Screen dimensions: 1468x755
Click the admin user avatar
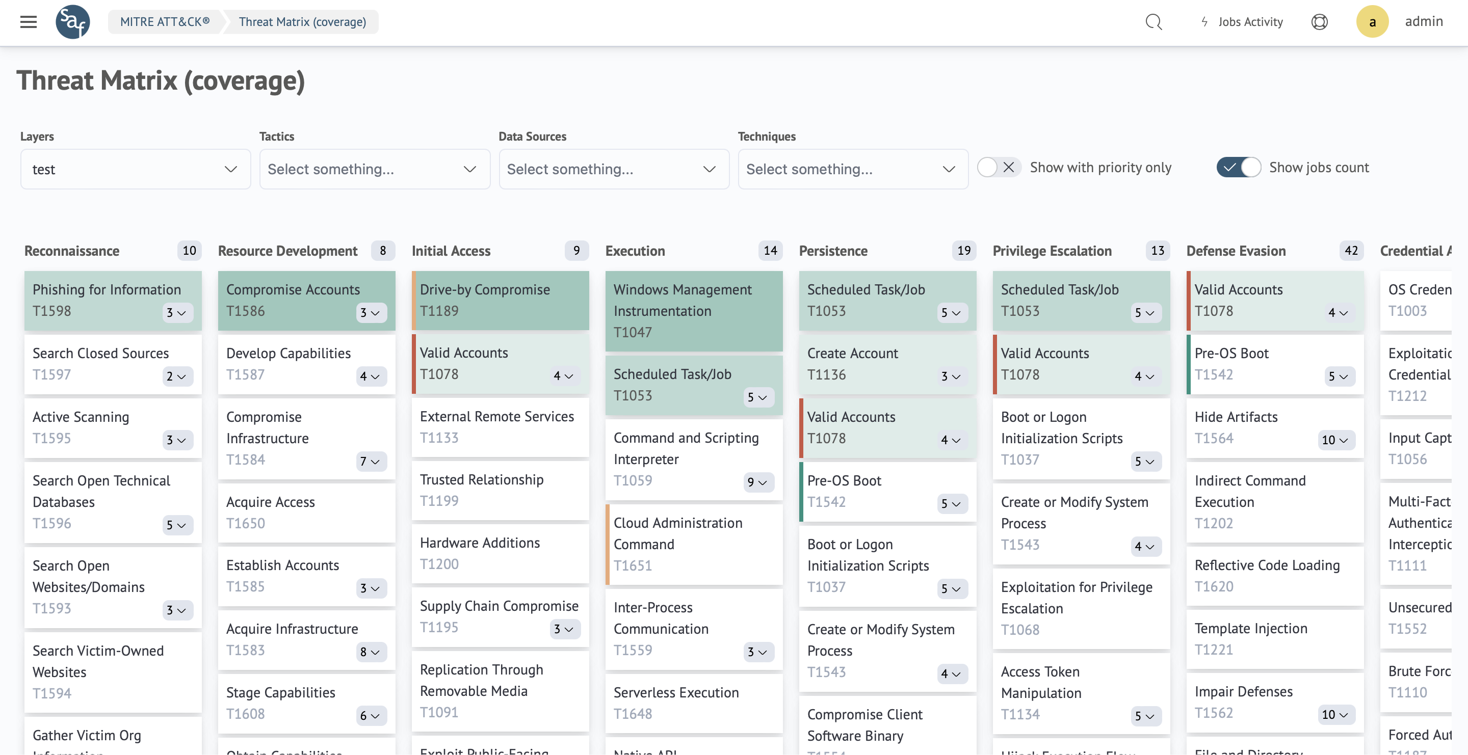pos(1372,21)
